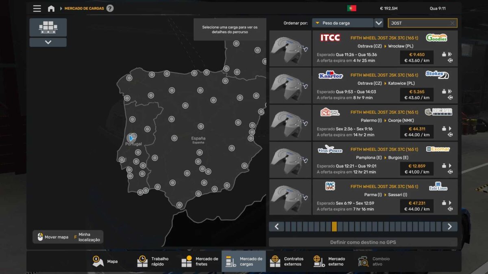
Task: Click the JOST search input field
Action: tap(419, 23)
